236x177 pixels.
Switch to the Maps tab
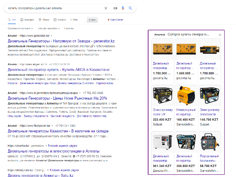pyautogui.click(x=44, y=20)
